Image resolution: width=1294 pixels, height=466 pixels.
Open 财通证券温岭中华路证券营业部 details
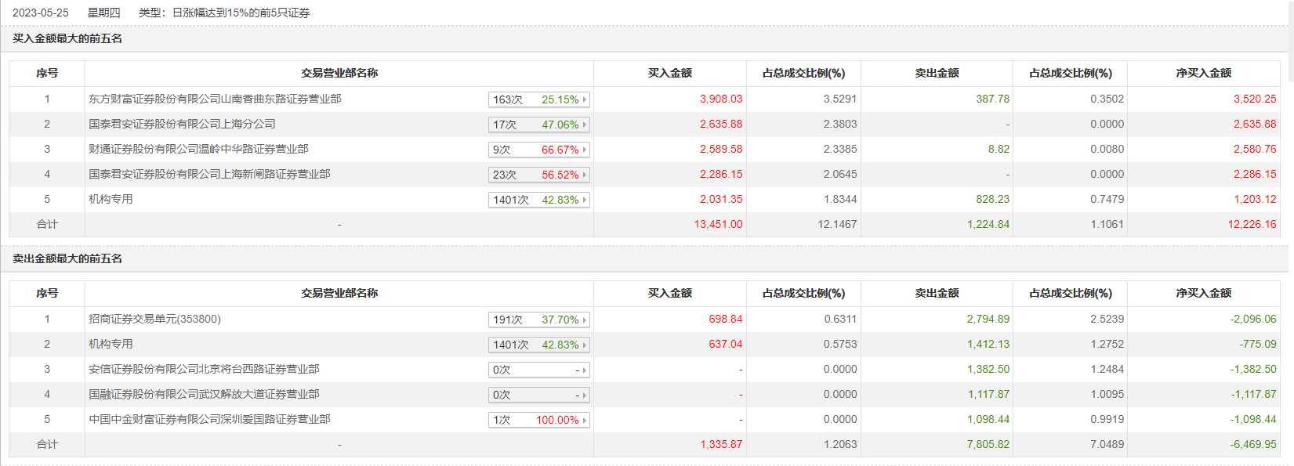coord(198,150)
